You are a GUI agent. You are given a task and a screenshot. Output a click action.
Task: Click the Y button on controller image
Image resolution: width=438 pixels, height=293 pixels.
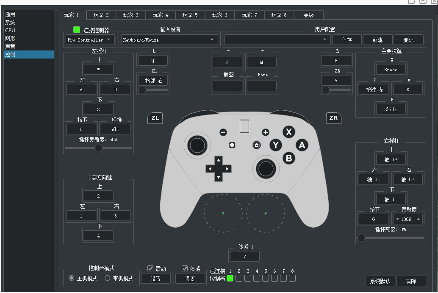[x=276, y=145]
